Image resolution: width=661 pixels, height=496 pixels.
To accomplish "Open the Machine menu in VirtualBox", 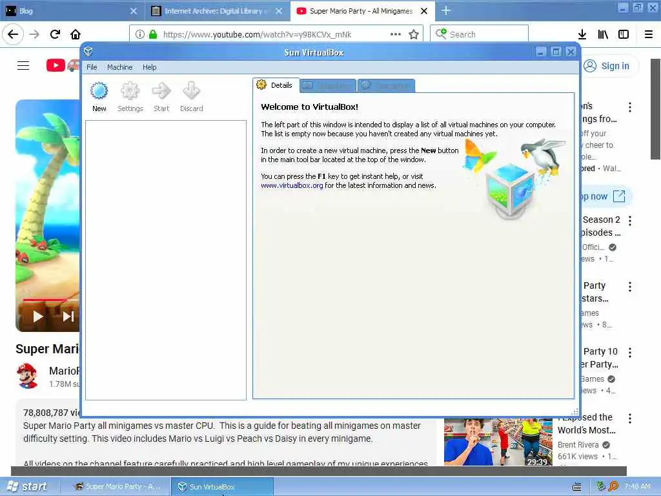I will (119, 67).
